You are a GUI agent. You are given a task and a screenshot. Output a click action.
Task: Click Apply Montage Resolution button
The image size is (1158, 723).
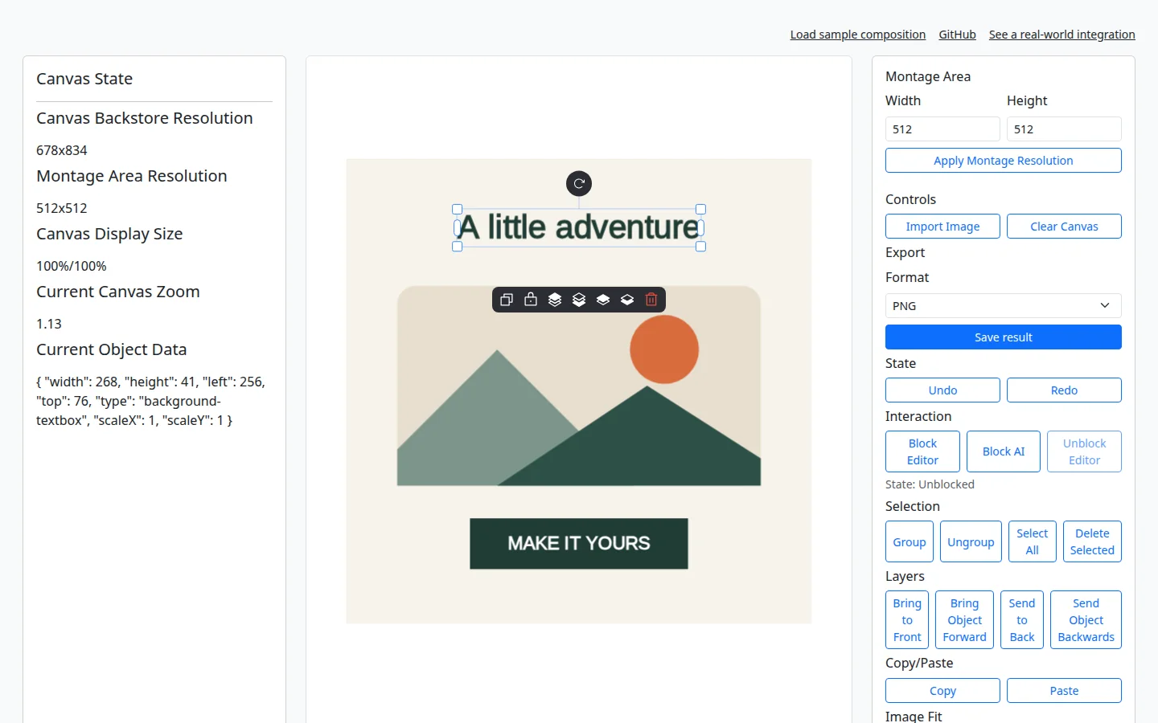[x=1004, y=161]
